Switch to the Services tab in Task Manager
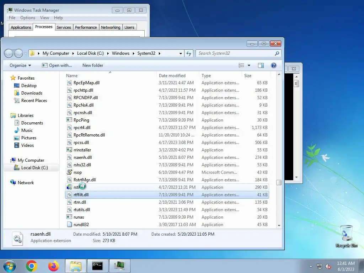This screenshot has width=364, height=273. [x=64, y=27]
